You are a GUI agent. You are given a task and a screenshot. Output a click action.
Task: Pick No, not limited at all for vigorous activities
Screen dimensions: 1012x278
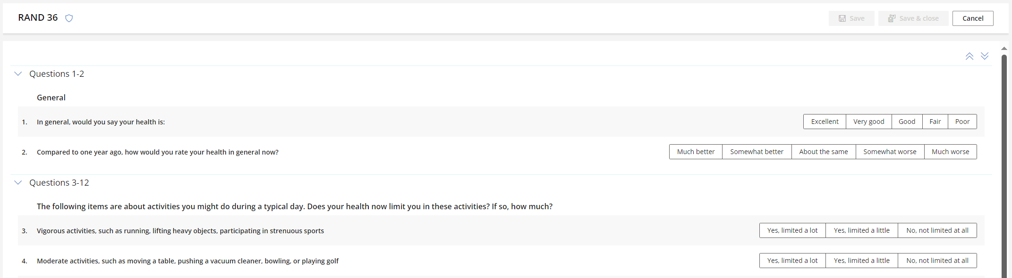[937, 230]
